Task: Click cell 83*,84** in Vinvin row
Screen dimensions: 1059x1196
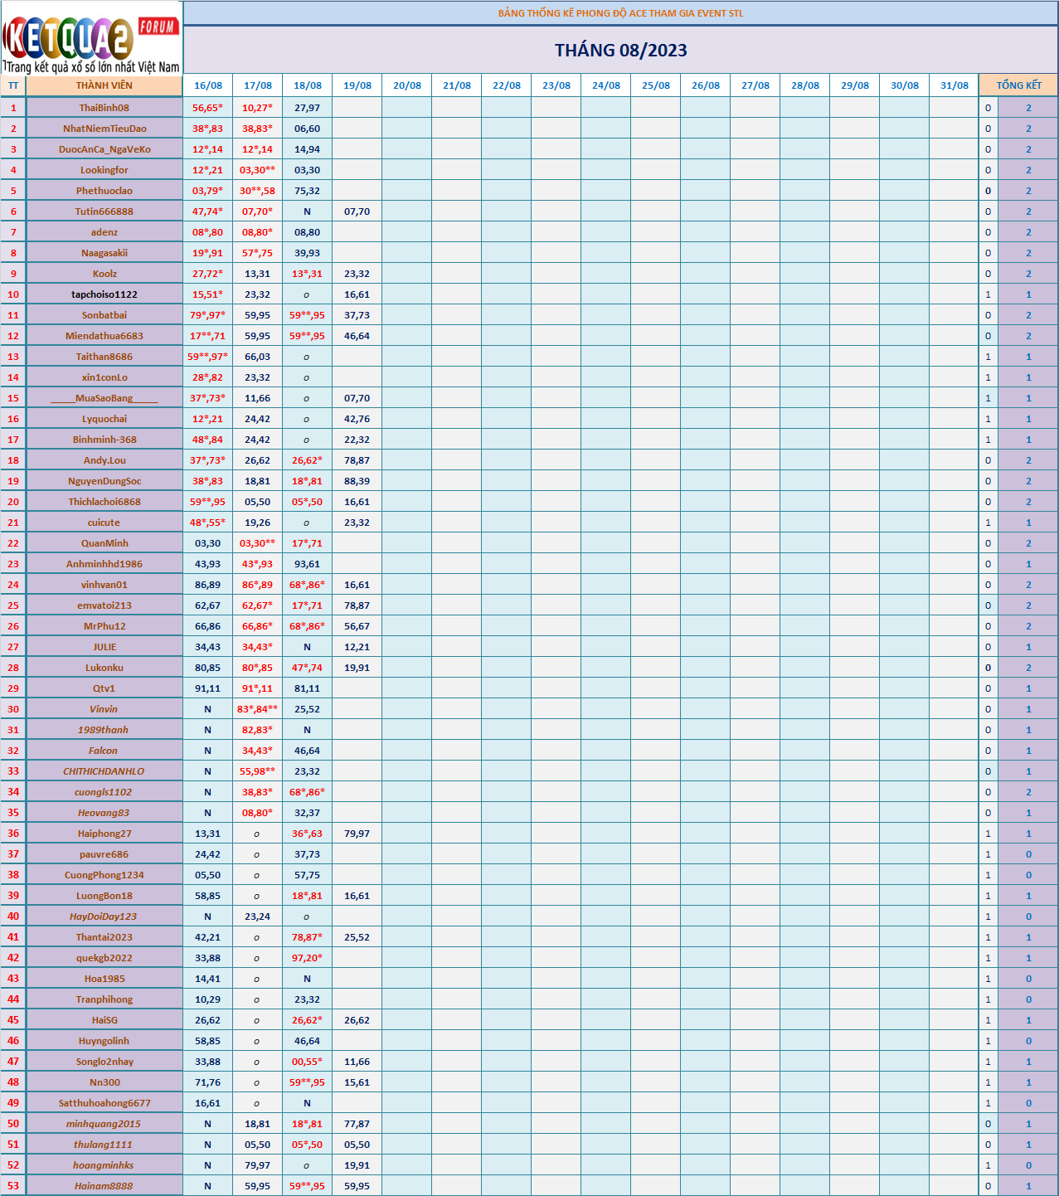Action: pos(258,709)
